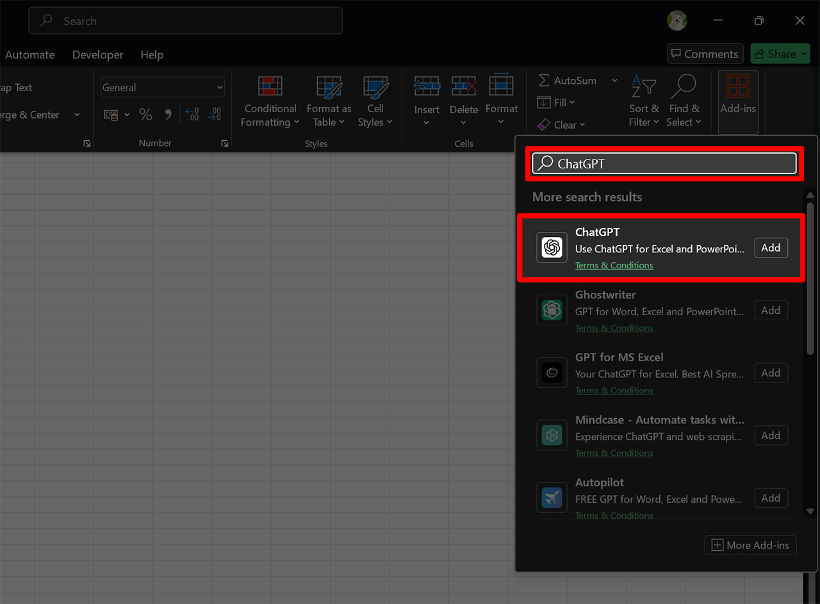The image size is (820, 604).
Task: Click the Format cells icon in Cells group
Action: 501,86
